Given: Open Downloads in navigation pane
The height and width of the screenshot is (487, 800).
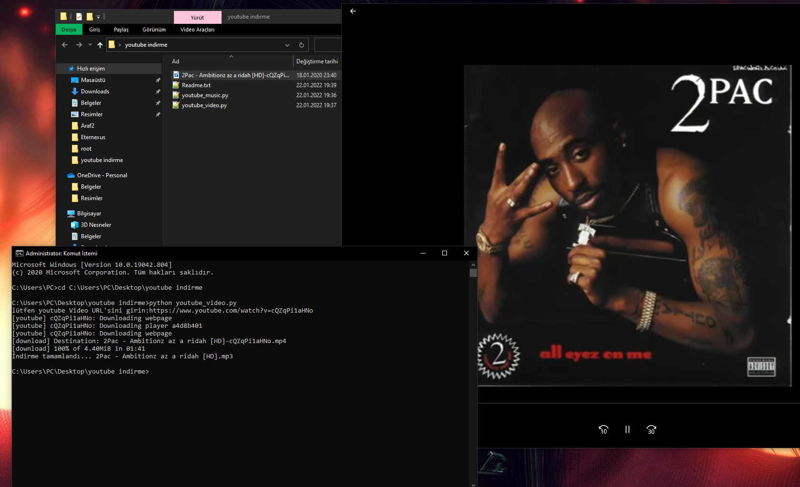Looking at the screenshot, I should (x=95, y=91).
